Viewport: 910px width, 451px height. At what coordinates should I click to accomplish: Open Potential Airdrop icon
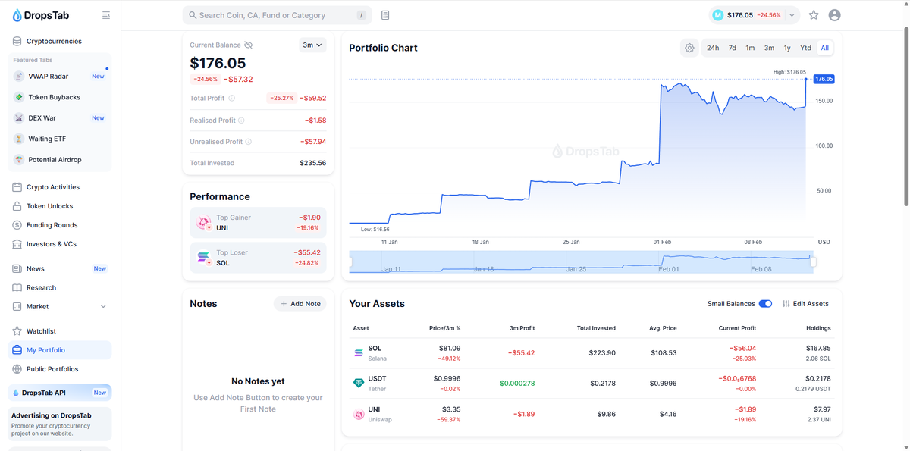coord(19,160)
